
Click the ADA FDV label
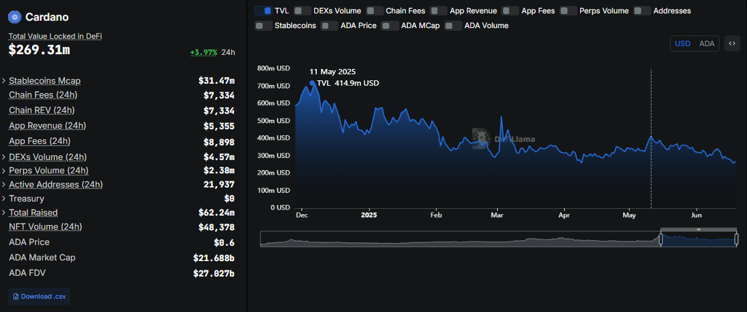27,272
